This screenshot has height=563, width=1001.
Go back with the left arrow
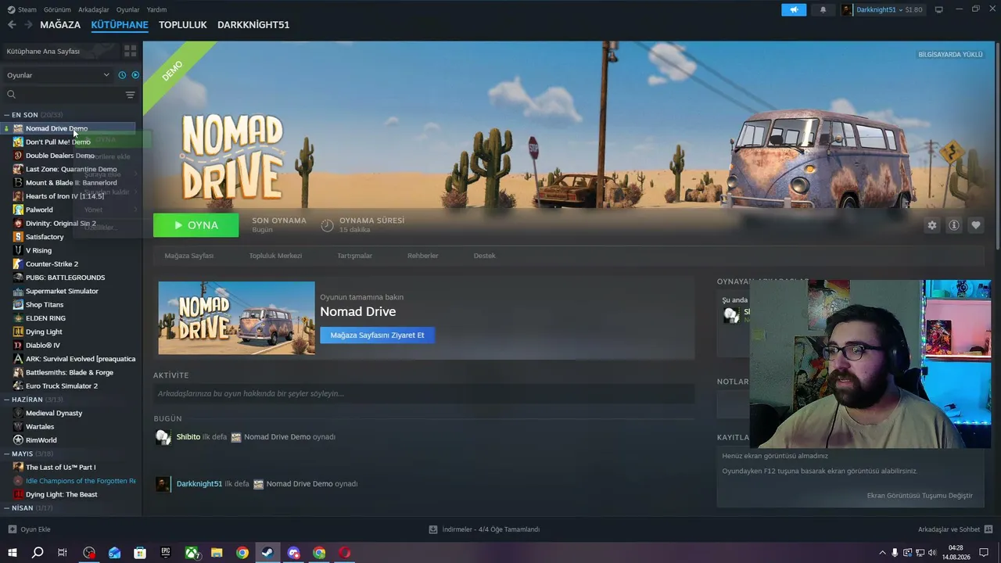tap(12, 25)
